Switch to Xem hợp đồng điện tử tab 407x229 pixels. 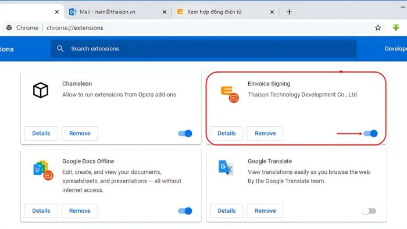tap(225, 12)
